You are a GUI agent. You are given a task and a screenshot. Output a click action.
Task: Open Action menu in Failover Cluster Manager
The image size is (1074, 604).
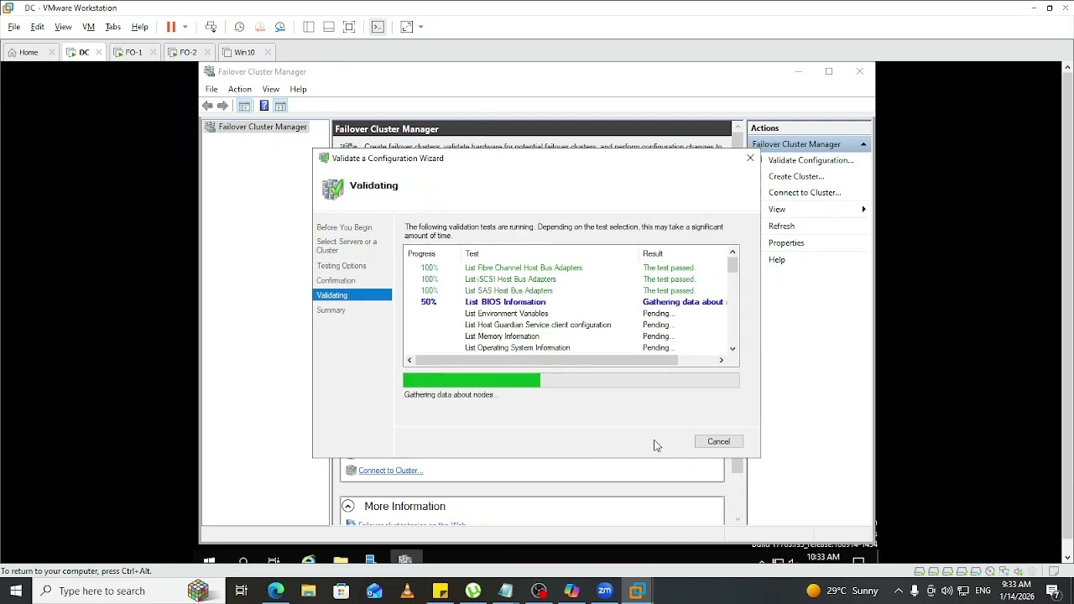(240, 89)
